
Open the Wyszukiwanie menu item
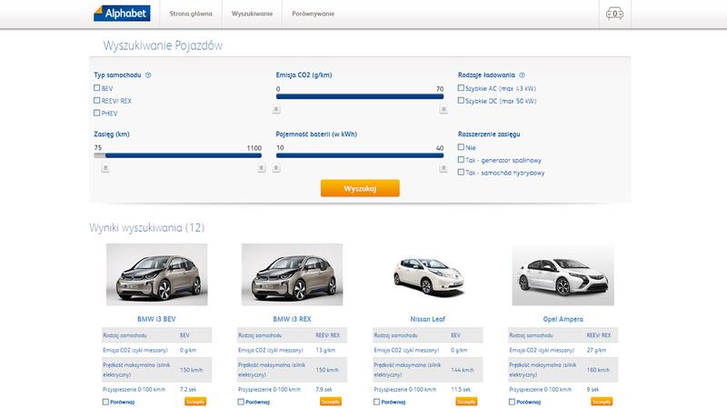click(x=253, y=14)
